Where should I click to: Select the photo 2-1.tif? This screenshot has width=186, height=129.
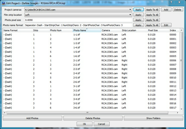click(77, 60)
